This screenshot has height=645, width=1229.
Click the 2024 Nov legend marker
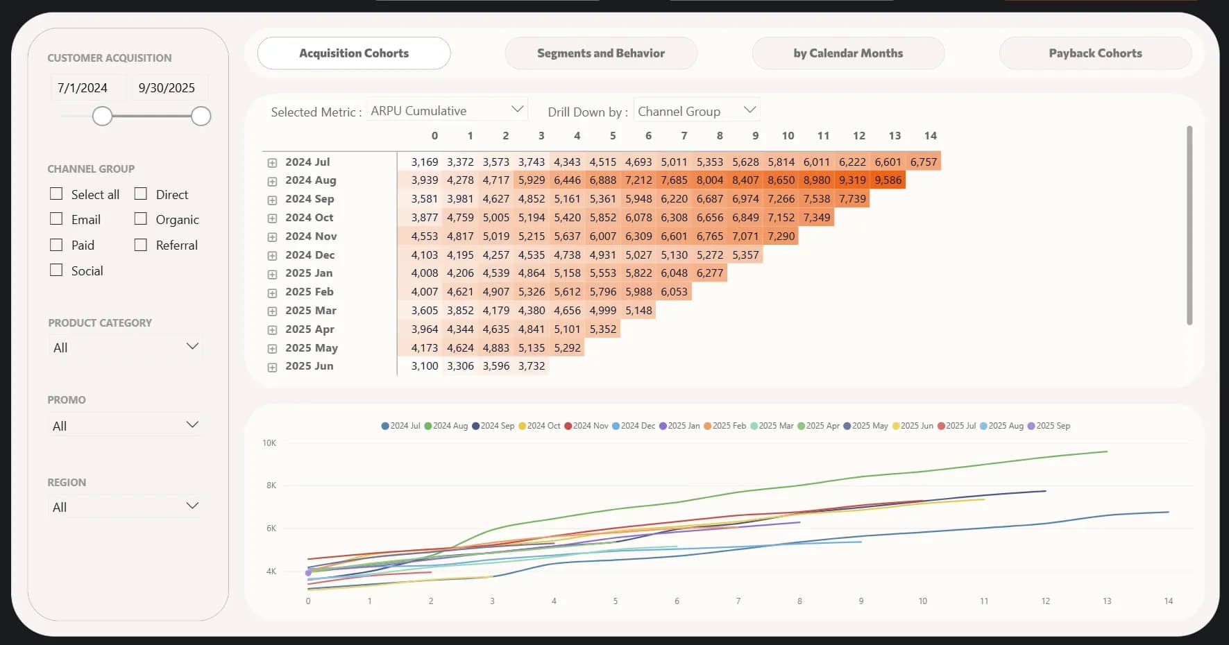tap(568, 426)
